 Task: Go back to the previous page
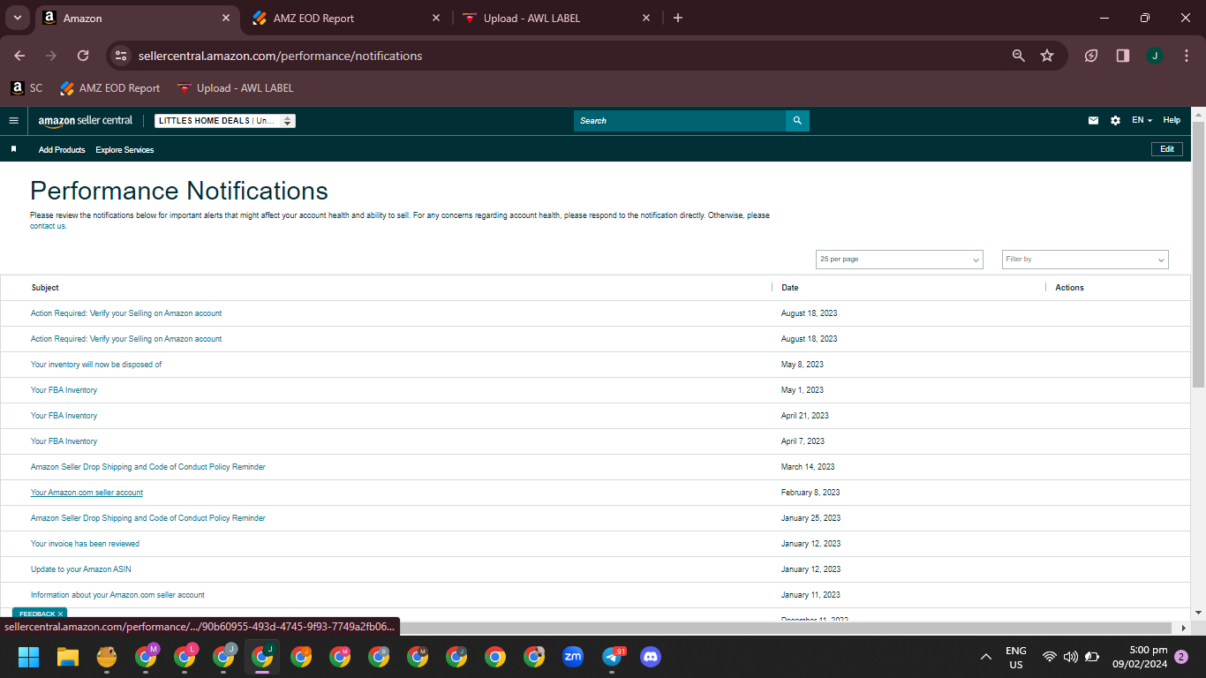click(x=19, y=56)
